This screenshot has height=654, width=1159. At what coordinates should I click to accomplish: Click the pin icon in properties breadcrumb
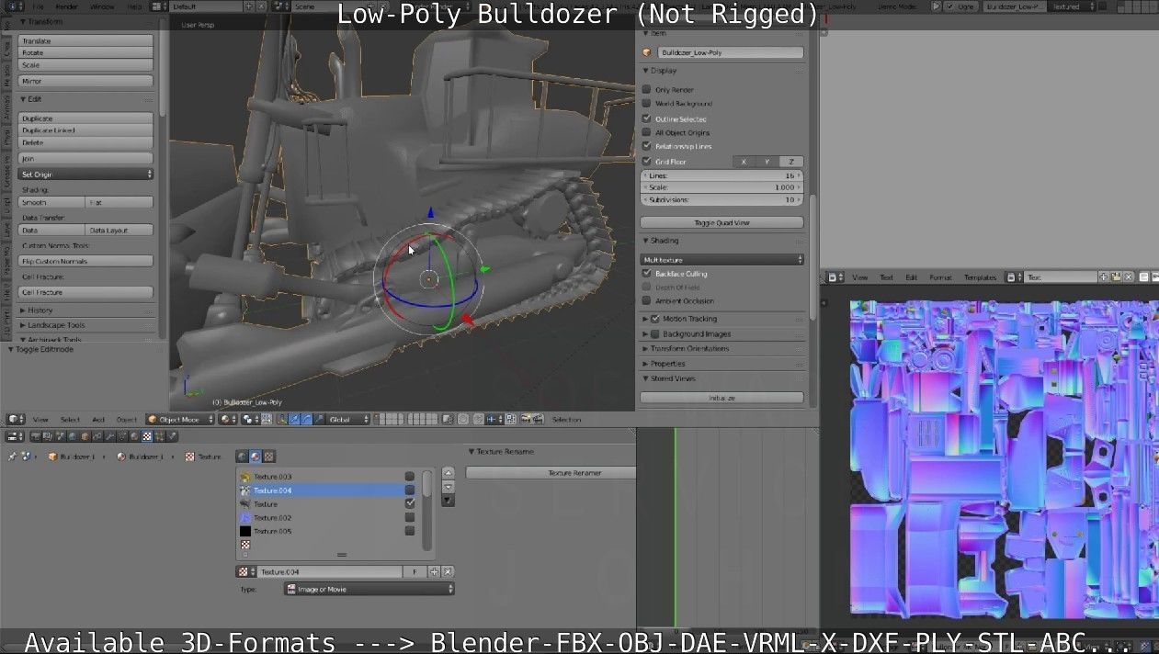[13, 457]
